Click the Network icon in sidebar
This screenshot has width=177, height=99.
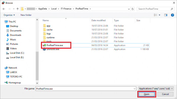(6, 68)
